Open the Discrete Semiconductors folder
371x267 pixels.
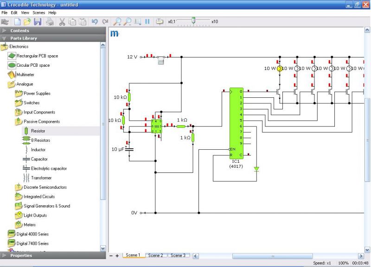[x=41, y=187]
